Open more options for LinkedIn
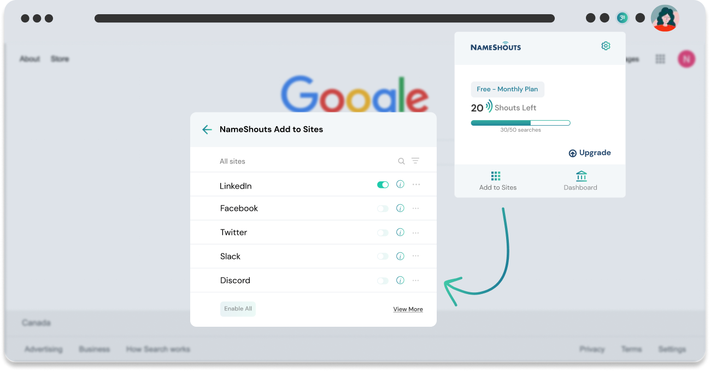Viewport: 710px width, 371px height. (x=416, y=185)
